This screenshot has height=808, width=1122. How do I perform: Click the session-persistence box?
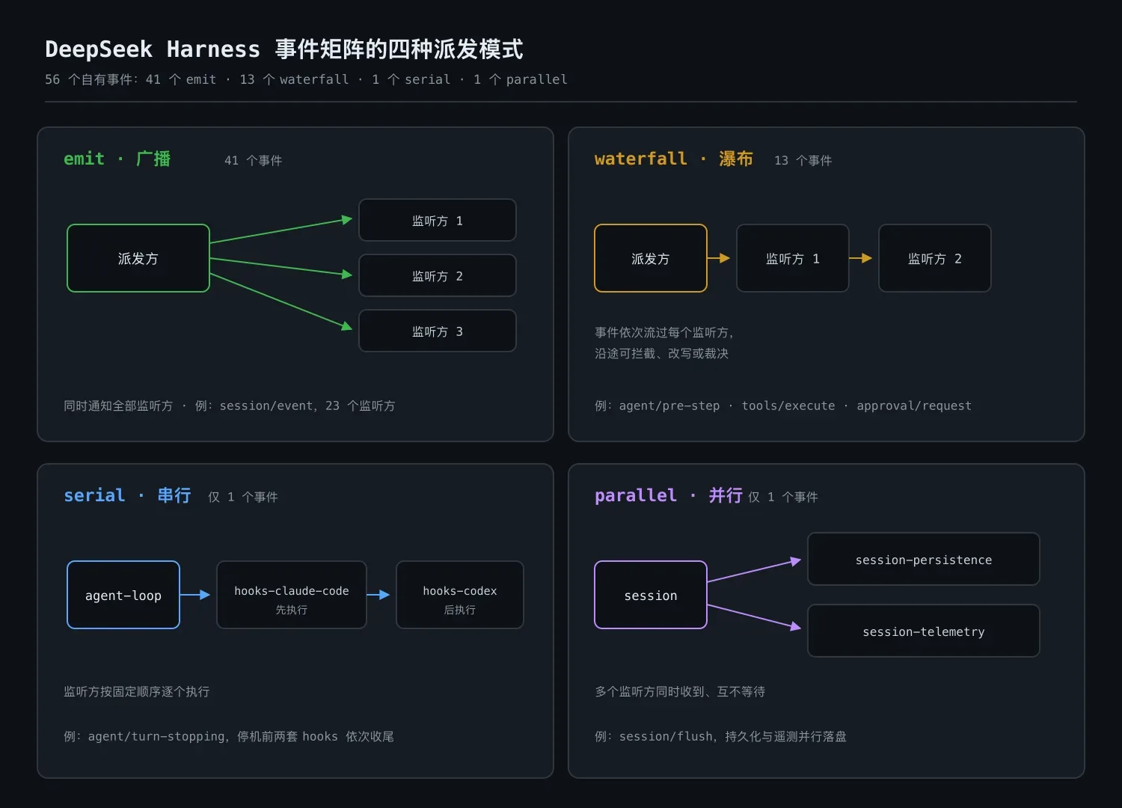point(924,559)
